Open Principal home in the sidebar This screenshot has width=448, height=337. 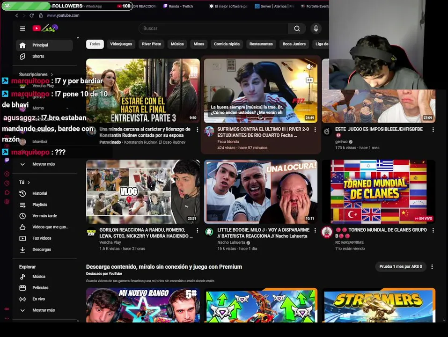pos(44,45)
